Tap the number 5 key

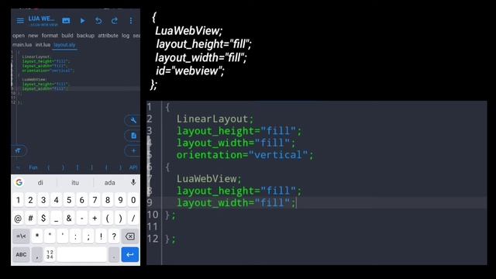(69, 200)
